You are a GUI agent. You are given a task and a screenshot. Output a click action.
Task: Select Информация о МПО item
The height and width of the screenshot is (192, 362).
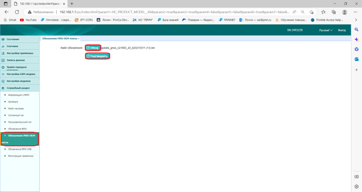(x=19, y=95)
